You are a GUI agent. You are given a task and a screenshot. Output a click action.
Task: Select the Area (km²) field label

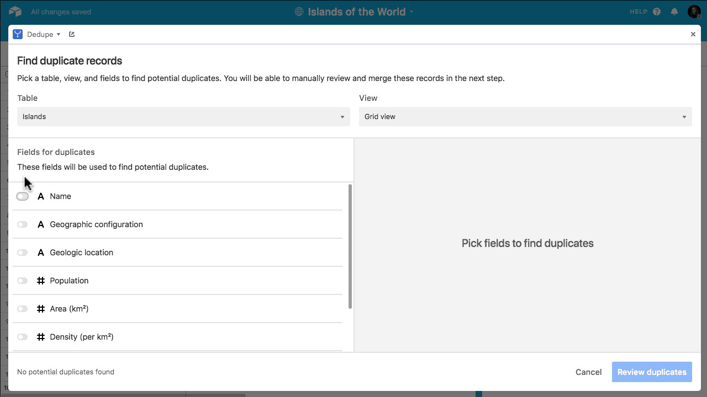(69, 309)
